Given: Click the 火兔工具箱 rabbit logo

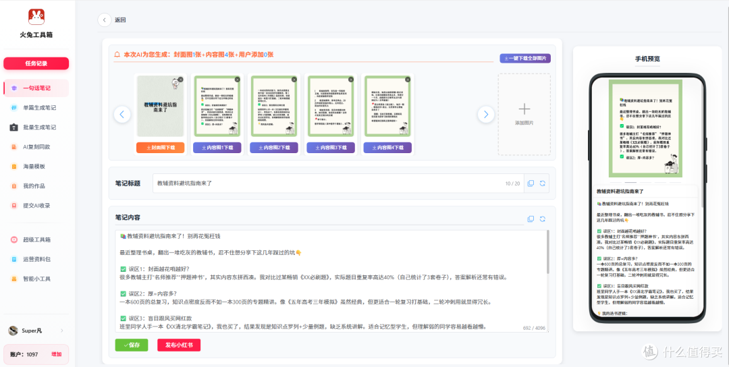Looking at the screenshot, I should click(x=36, y=17).
